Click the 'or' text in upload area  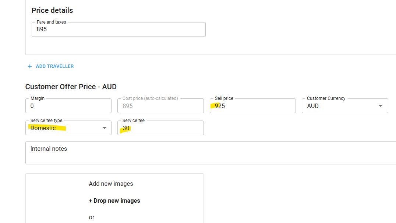click(x=92, y=217)
